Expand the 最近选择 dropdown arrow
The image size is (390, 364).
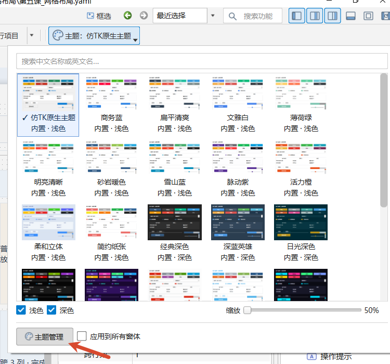[213, 16]
